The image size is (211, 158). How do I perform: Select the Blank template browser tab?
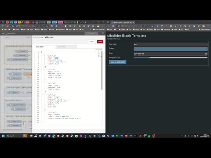click(x=123, y=22)
